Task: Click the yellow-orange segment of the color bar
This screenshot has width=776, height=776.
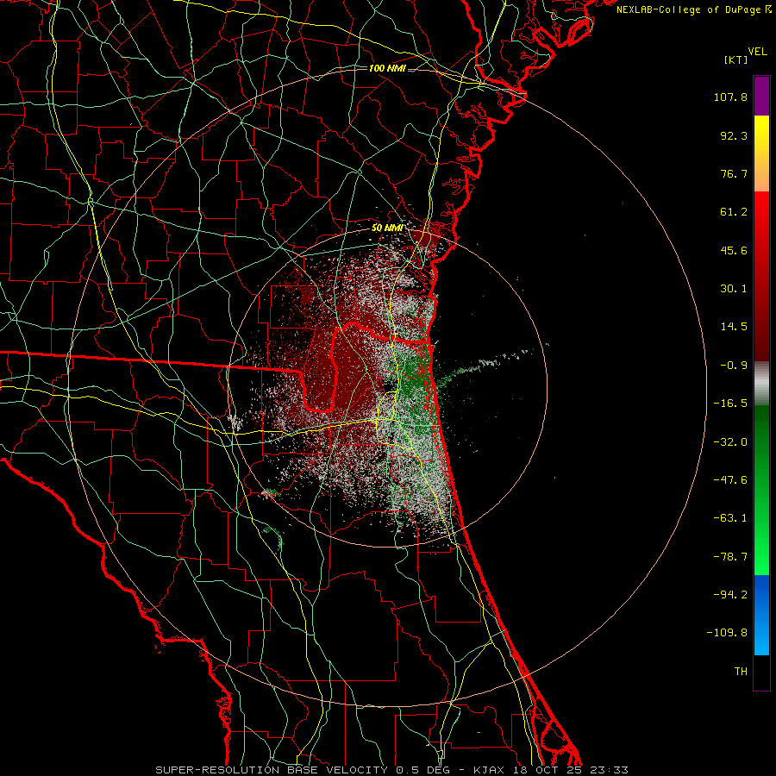Action: [x=761, y=153]
